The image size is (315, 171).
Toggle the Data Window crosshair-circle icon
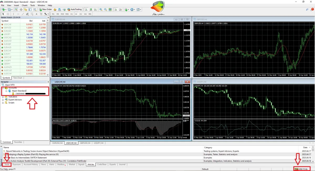21,9
